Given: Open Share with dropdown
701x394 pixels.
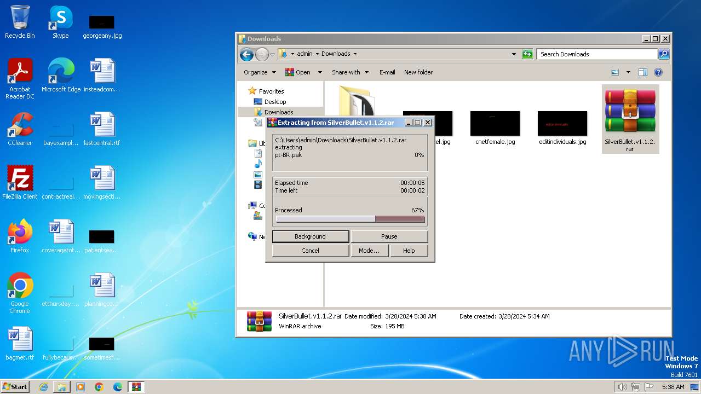Looking at the screenshot, I should [x=350, y=72].
